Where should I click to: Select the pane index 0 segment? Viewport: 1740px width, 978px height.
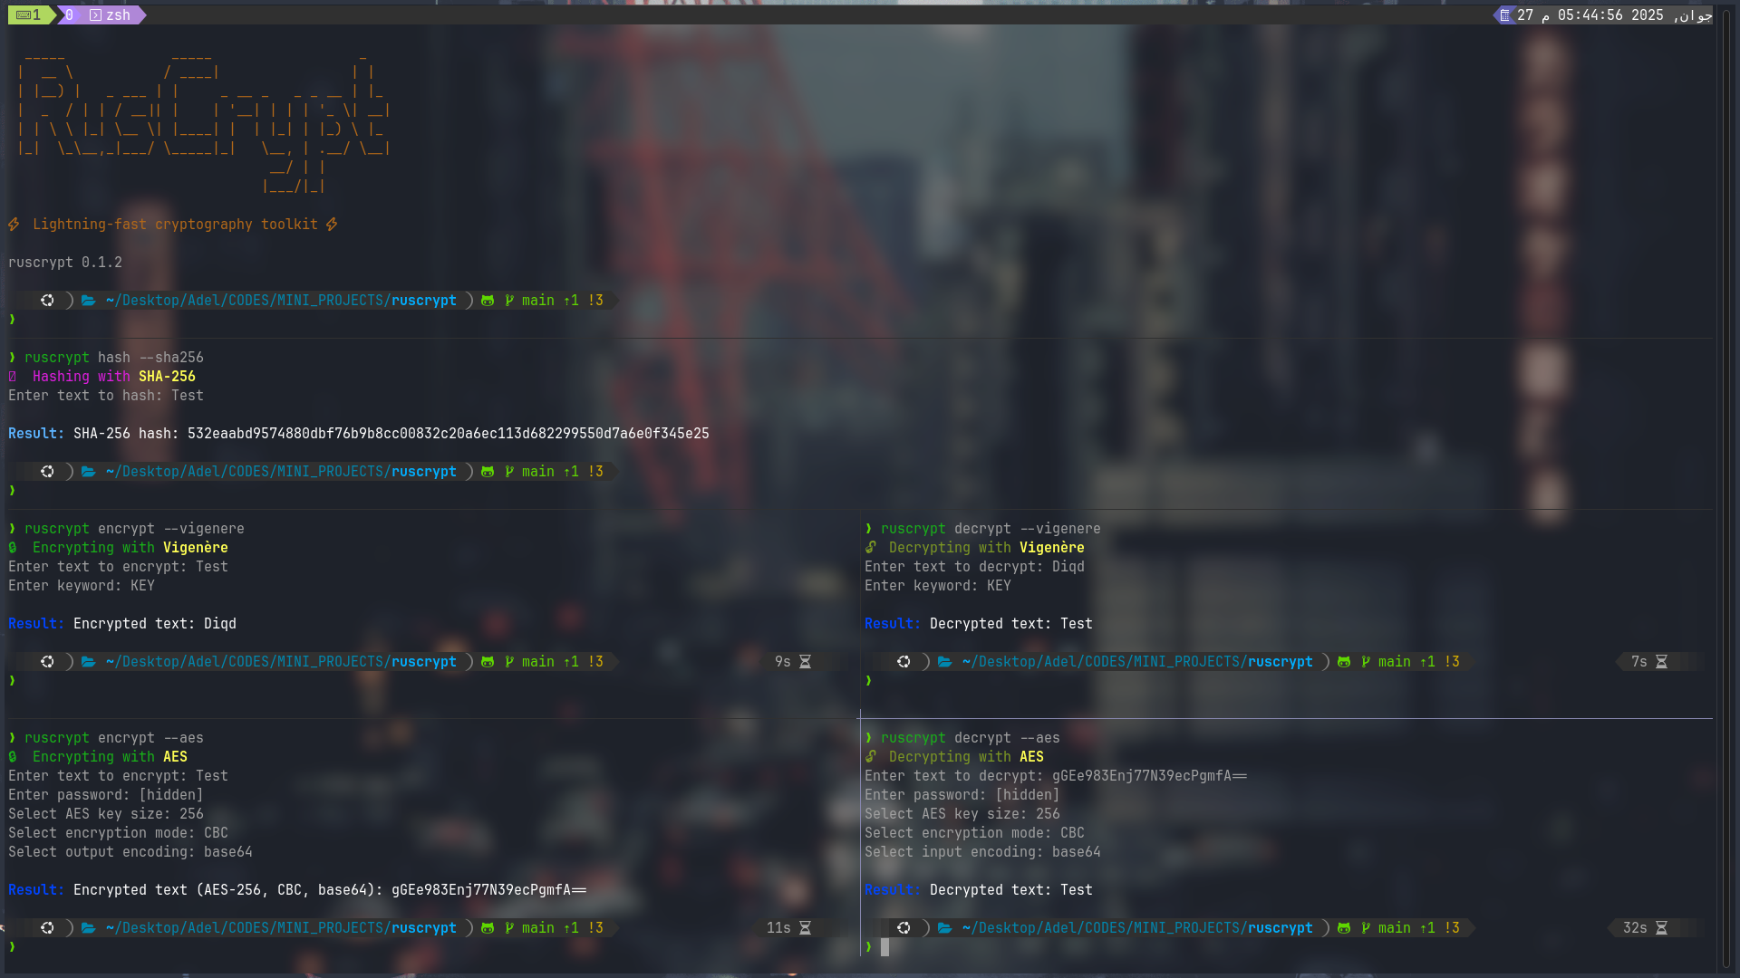[x=70, y=14]
